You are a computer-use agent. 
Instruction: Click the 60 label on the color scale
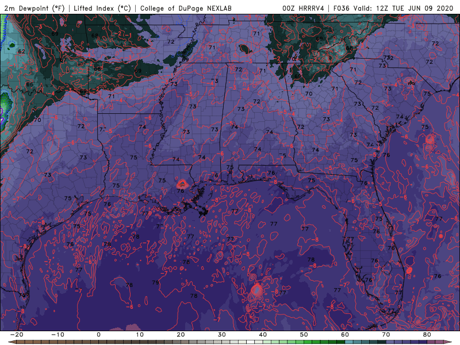pos(345,335)
